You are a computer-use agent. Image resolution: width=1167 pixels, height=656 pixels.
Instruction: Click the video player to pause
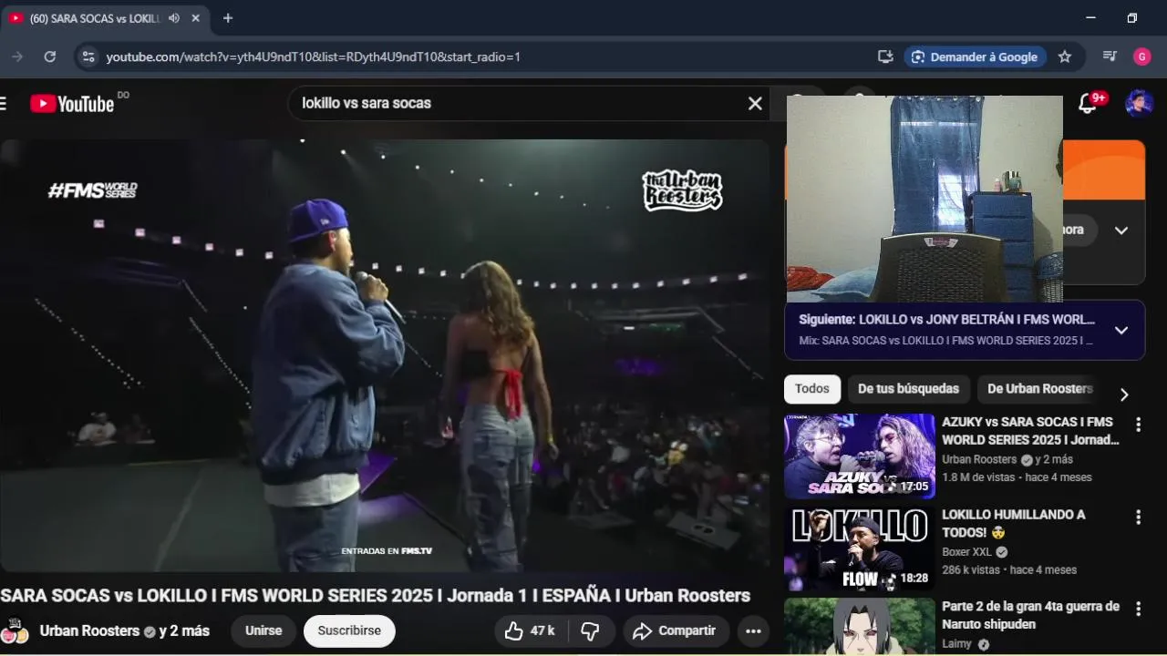click(385, 355)
